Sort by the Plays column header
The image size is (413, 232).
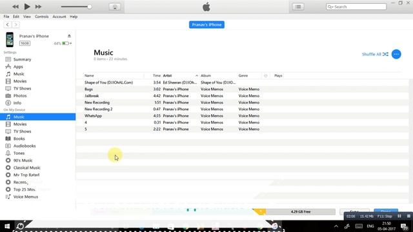click(x=278, y=75)
